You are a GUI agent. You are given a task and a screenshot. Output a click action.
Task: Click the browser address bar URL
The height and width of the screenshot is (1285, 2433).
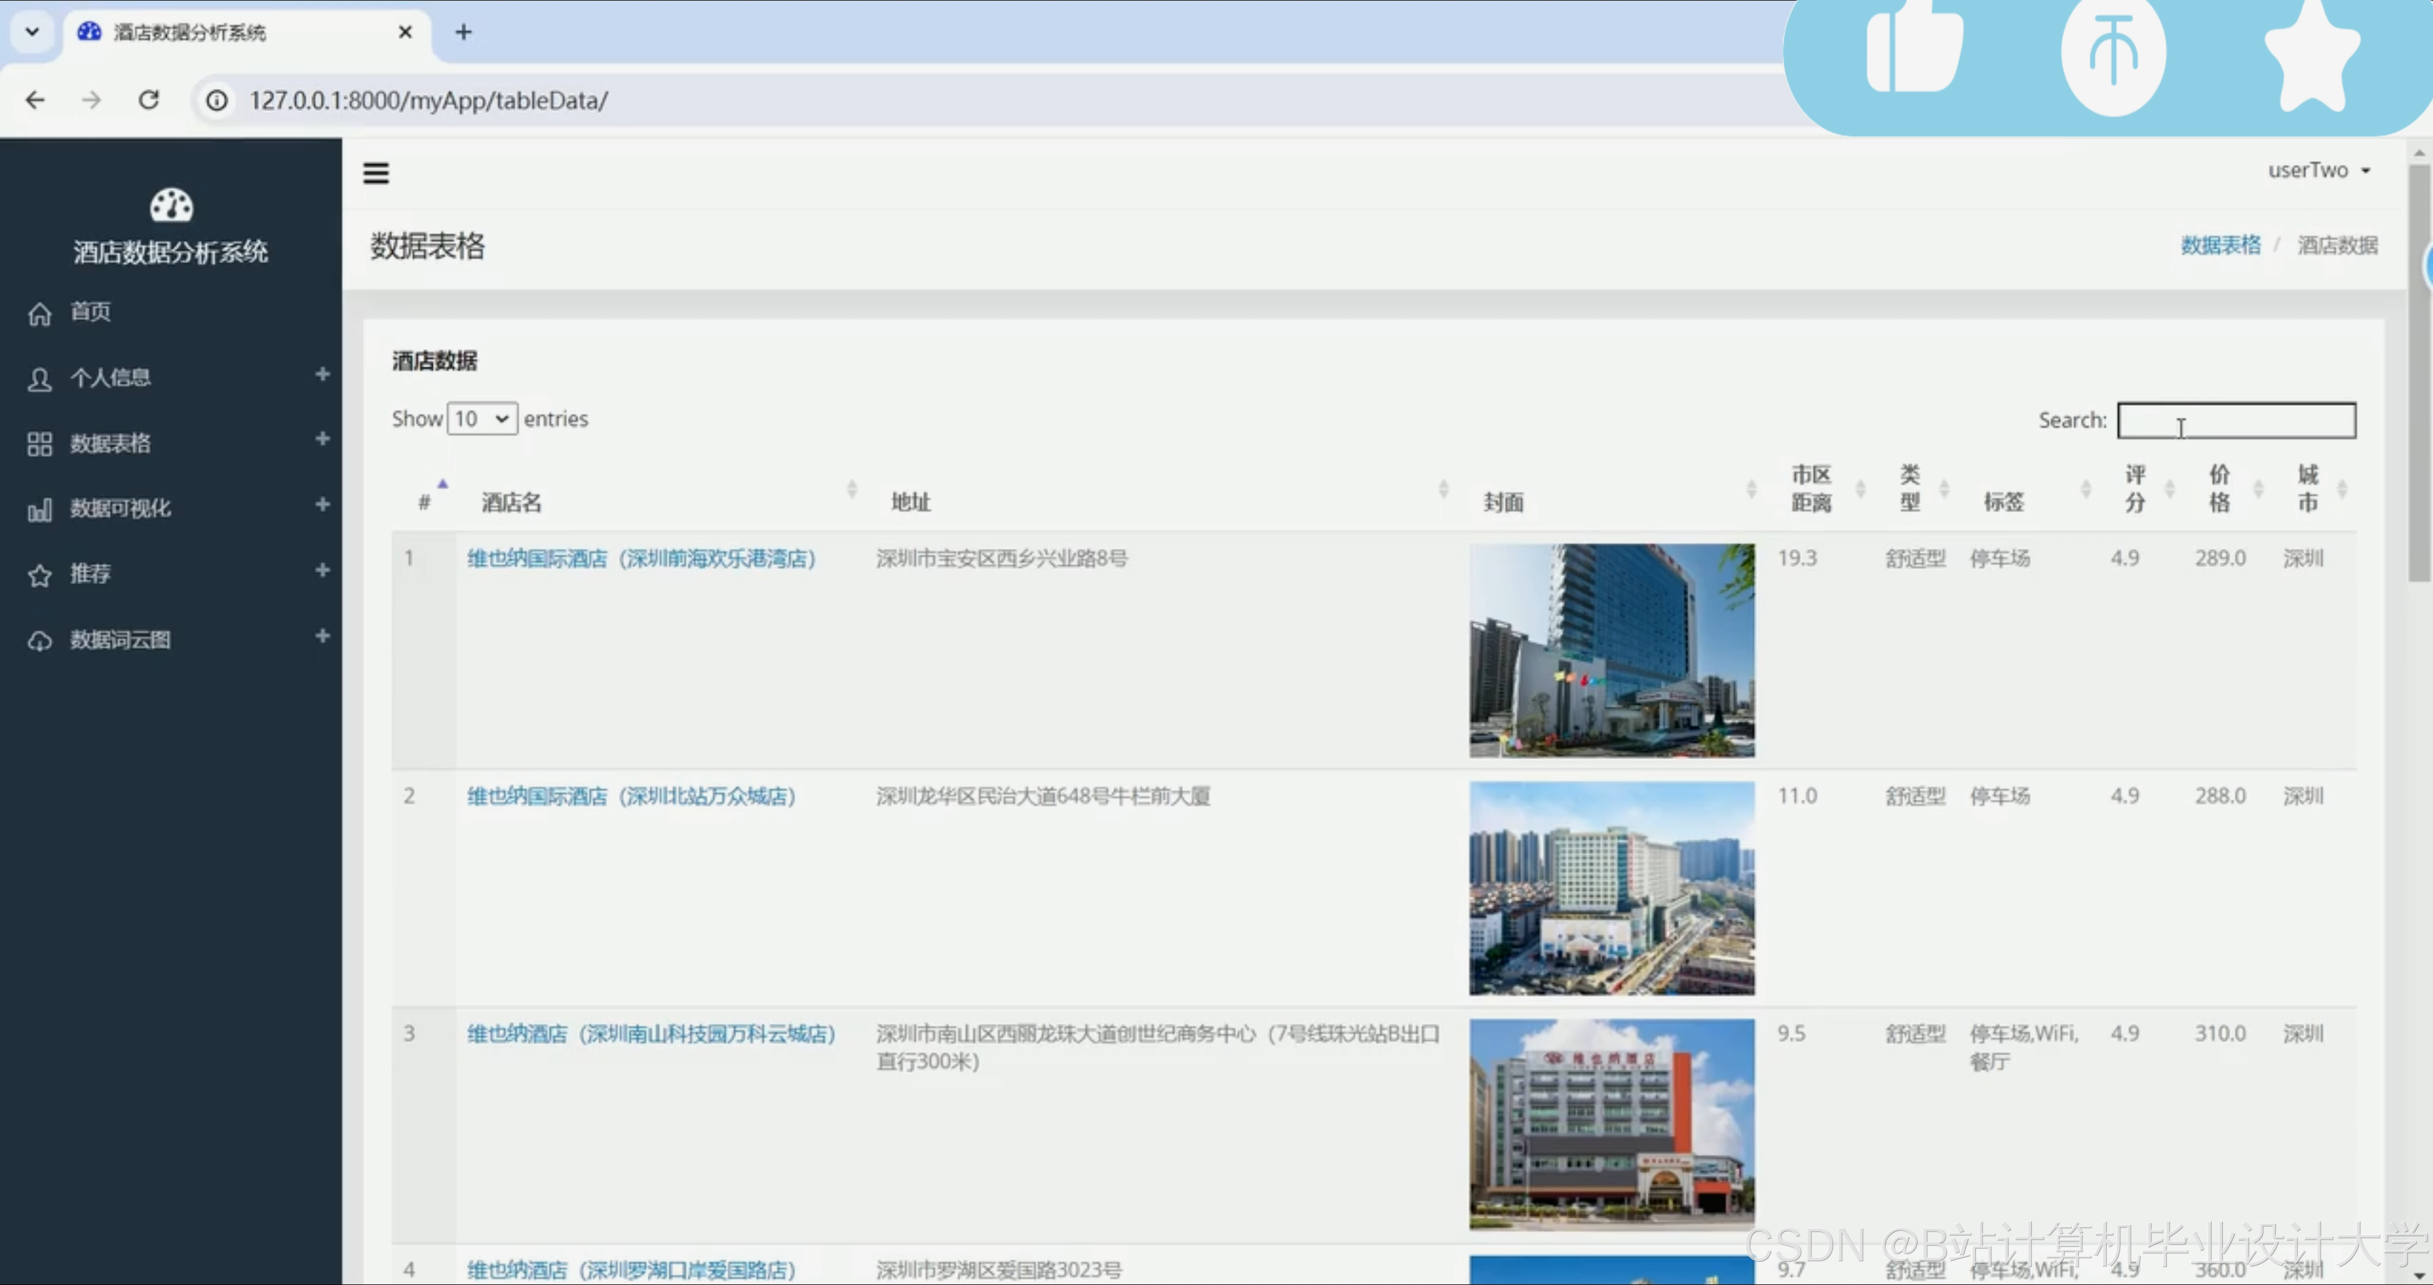(429, 100)
